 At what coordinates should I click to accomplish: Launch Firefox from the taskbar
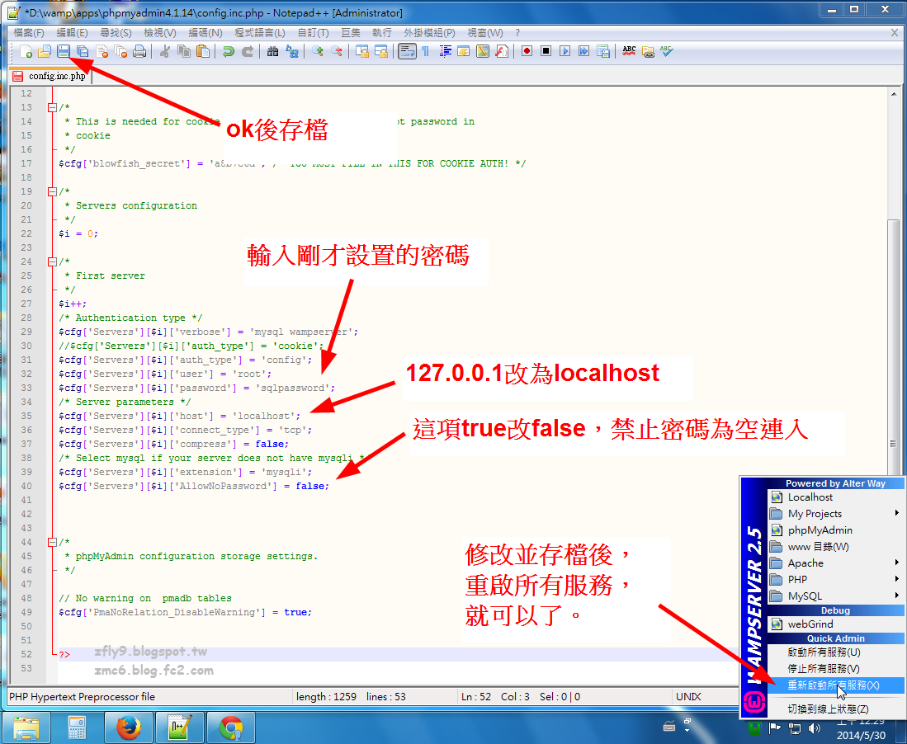tap(129, 728)
